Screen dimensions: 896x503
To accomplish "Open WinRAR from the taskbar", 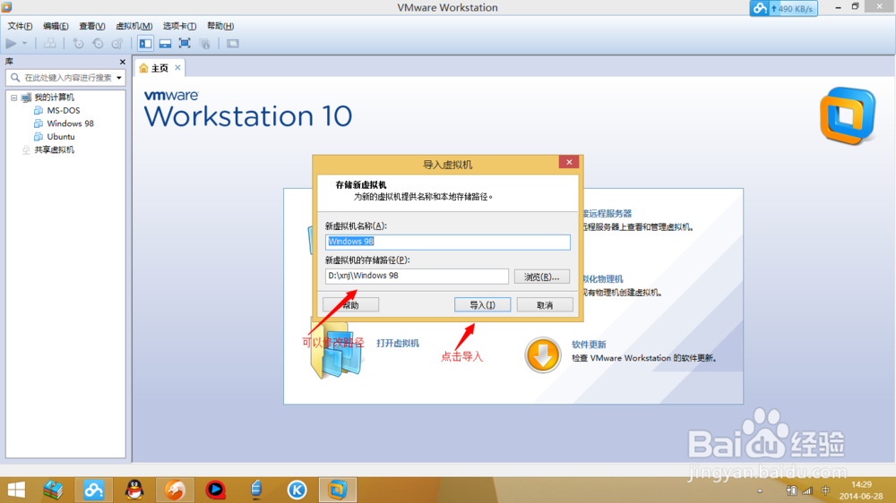I will tap(53, 490).
